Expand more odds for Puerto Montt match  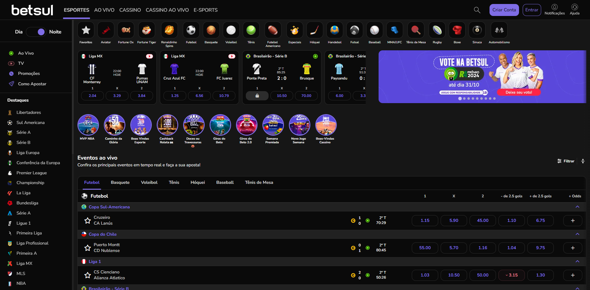tap(573, 248)
